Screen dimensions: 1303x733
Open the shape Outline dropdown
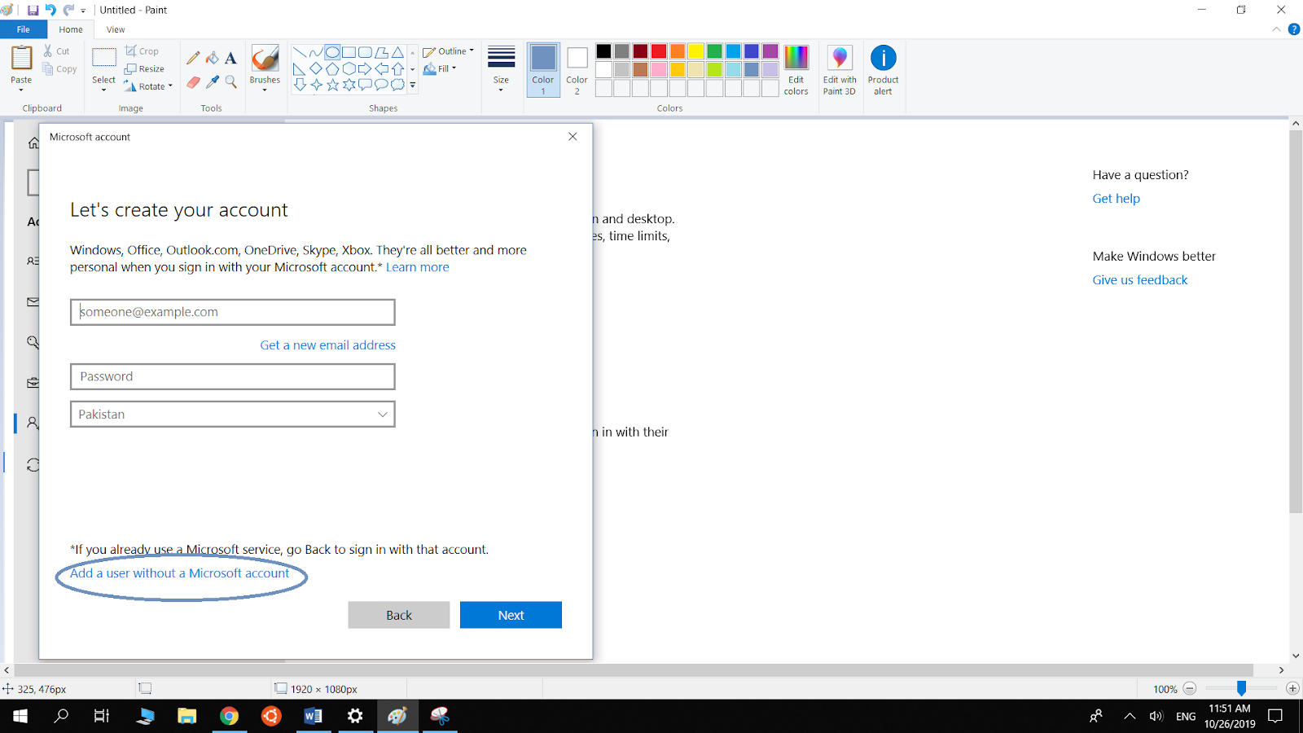click(x=448, y=51)
